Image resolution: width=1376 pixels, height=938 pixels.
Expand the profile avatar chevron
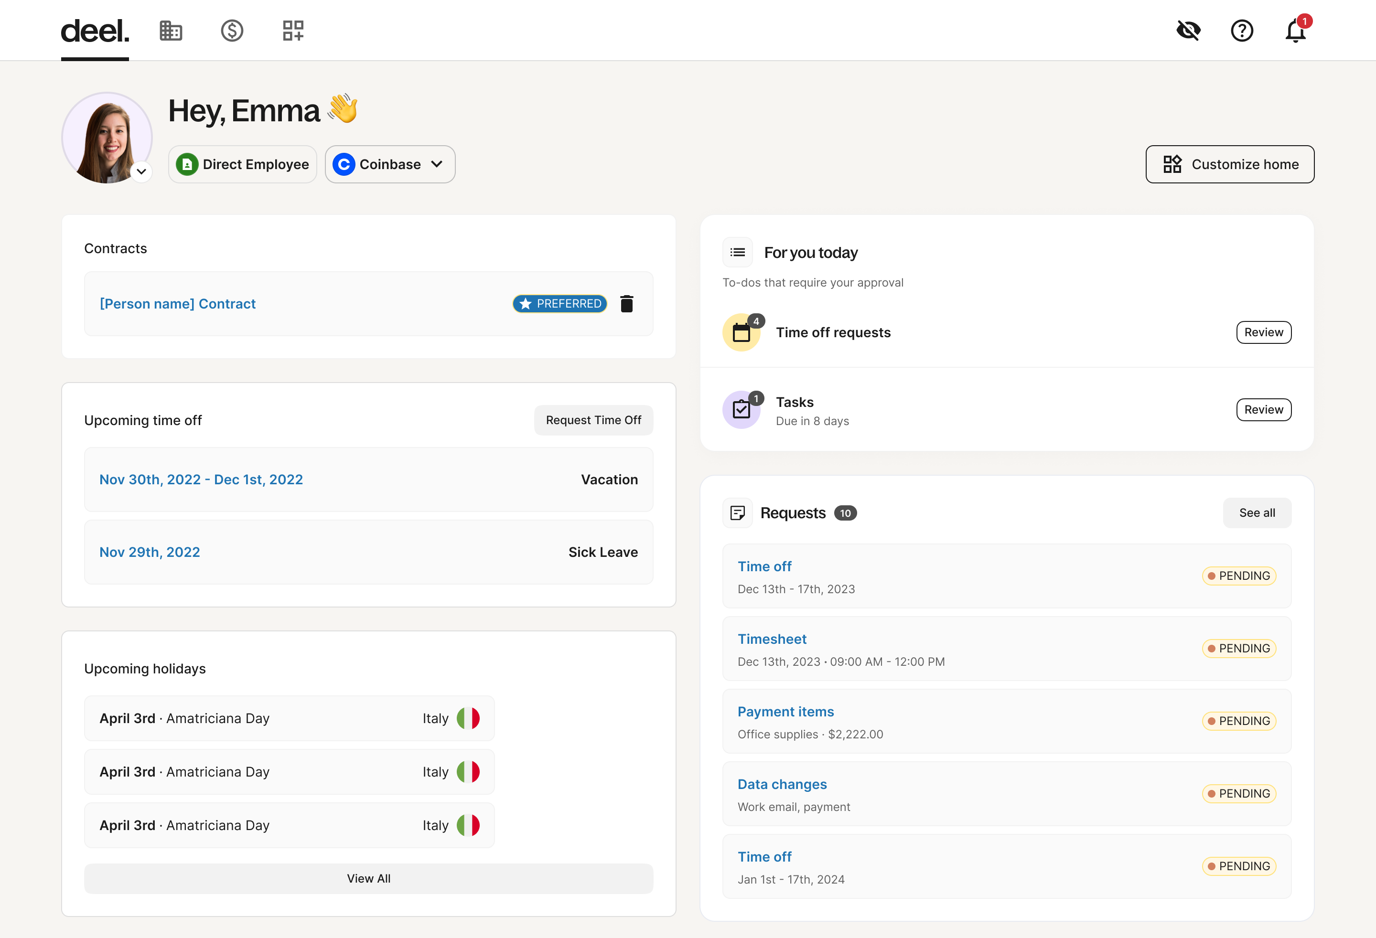[141, 171]
